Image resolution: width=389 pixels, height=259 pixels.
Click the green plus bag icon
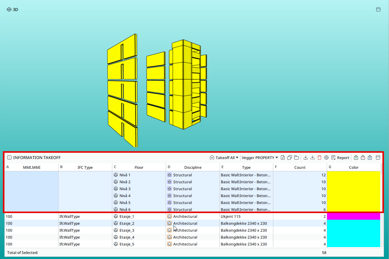356,158
